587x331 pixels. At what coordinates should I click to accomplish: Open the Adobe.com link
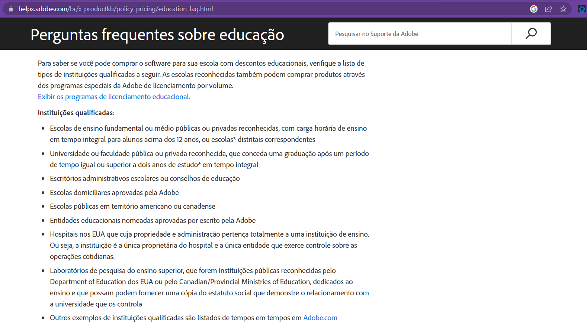click(x=320, y=318)
